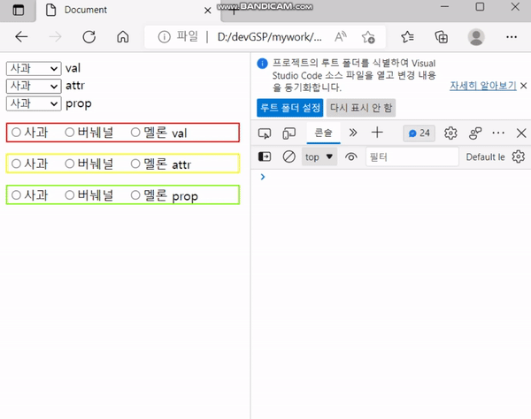Viewport: 531px width, 419px height.
Task: Select 버눼널 radio in red val box
Action: 69,133
